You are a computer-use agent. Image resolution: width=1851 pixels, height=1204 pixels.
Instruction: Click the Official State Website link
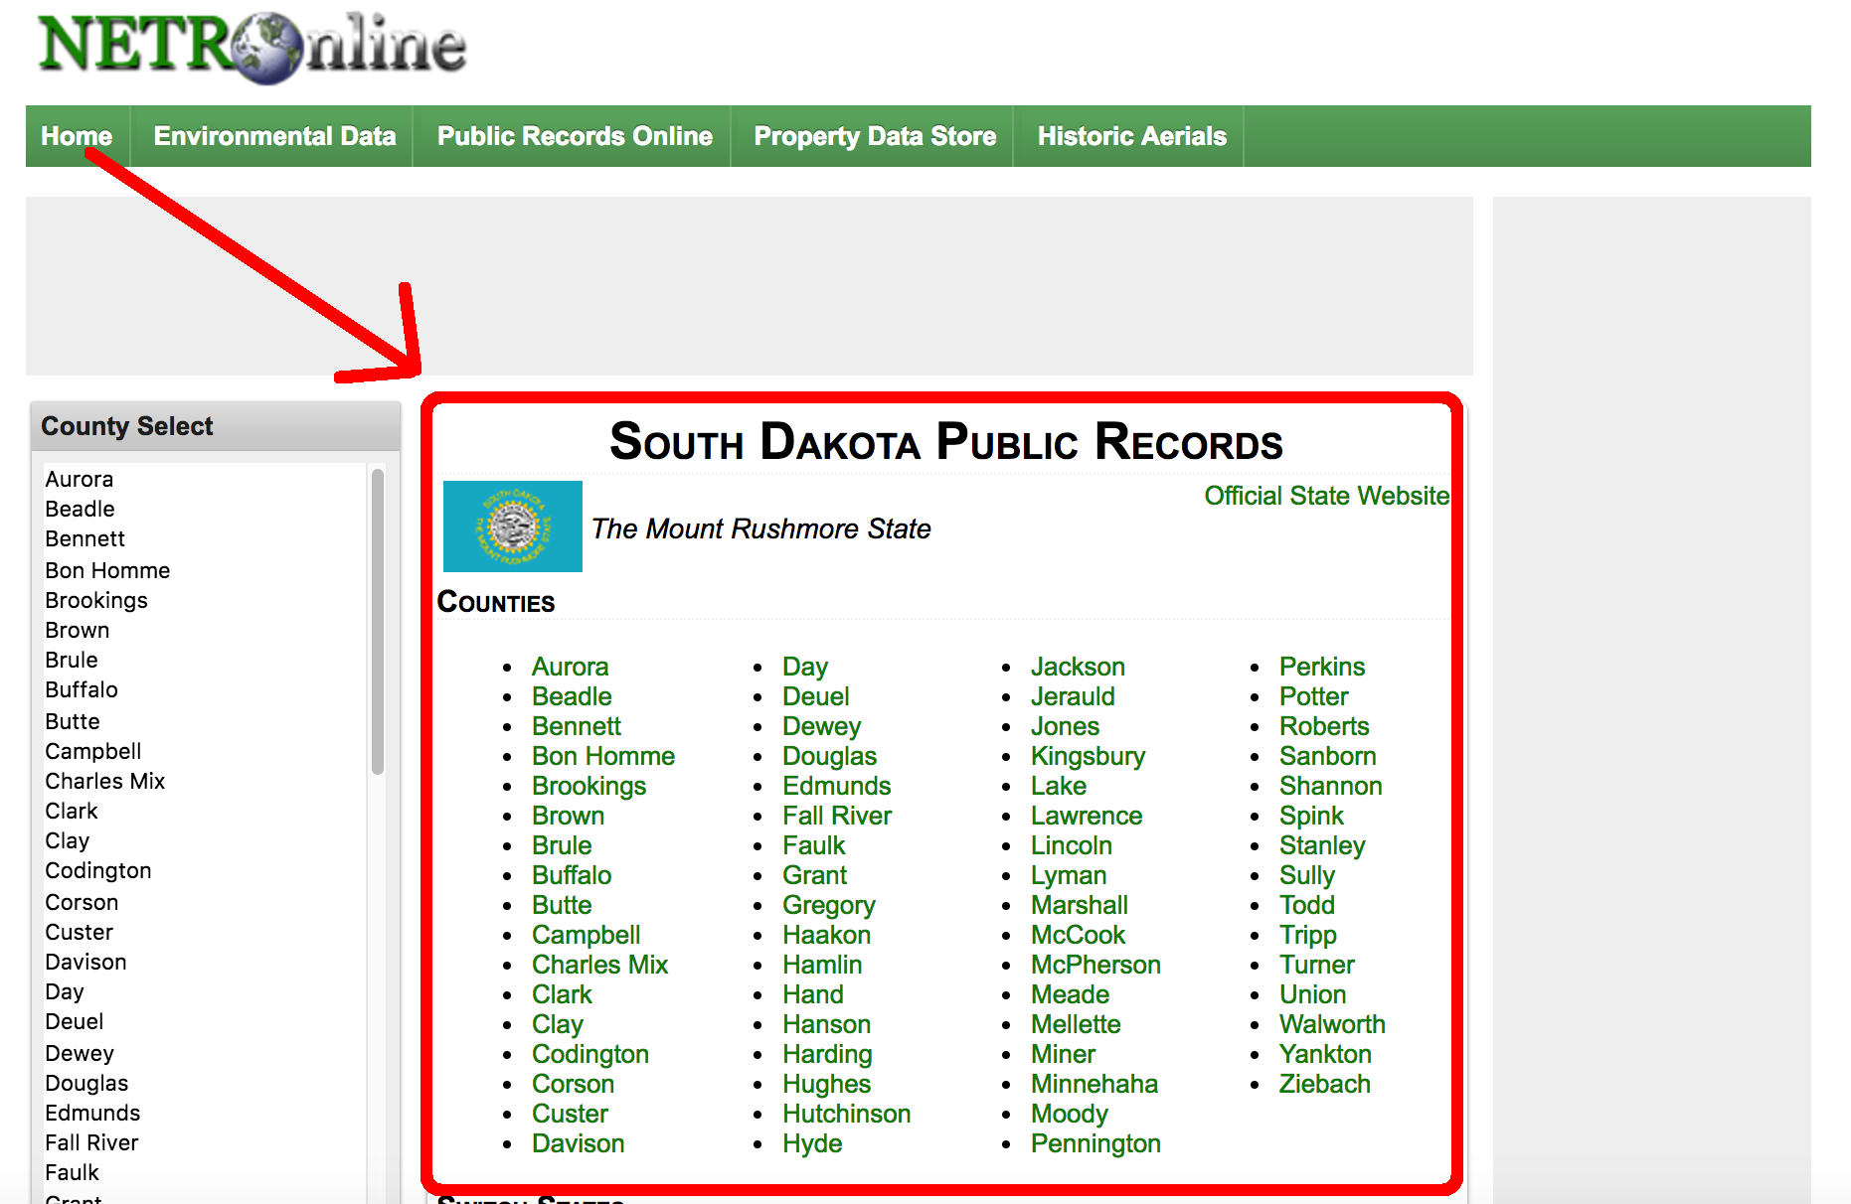tap(1325, 495)
